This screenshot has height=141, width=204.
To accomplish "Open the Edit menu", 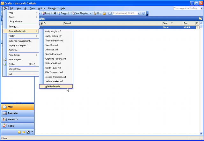I will pos(12,8).
